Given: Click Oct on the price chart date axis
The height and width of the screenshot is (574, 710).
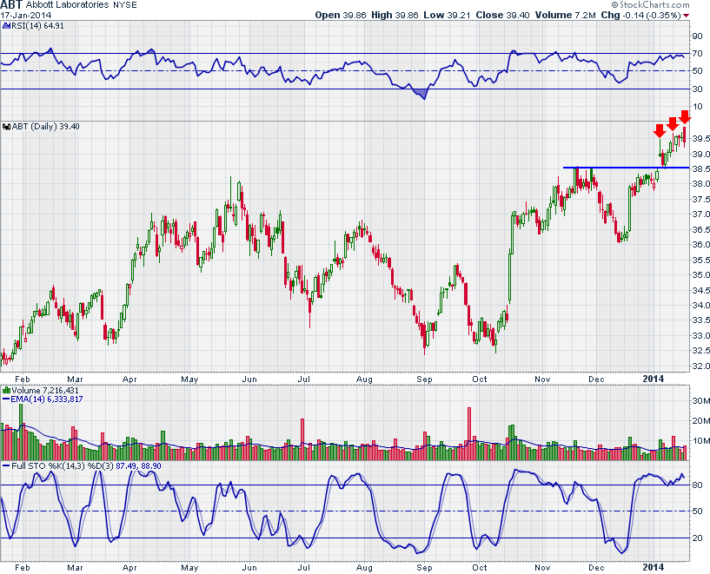Looking at the screenshot, I should tap(480, 379).
